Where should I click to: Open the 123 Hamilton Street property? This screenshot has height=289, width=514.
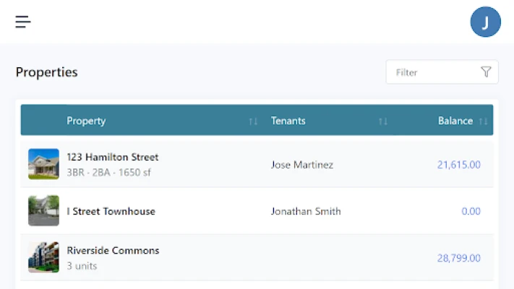coord(112,157)
